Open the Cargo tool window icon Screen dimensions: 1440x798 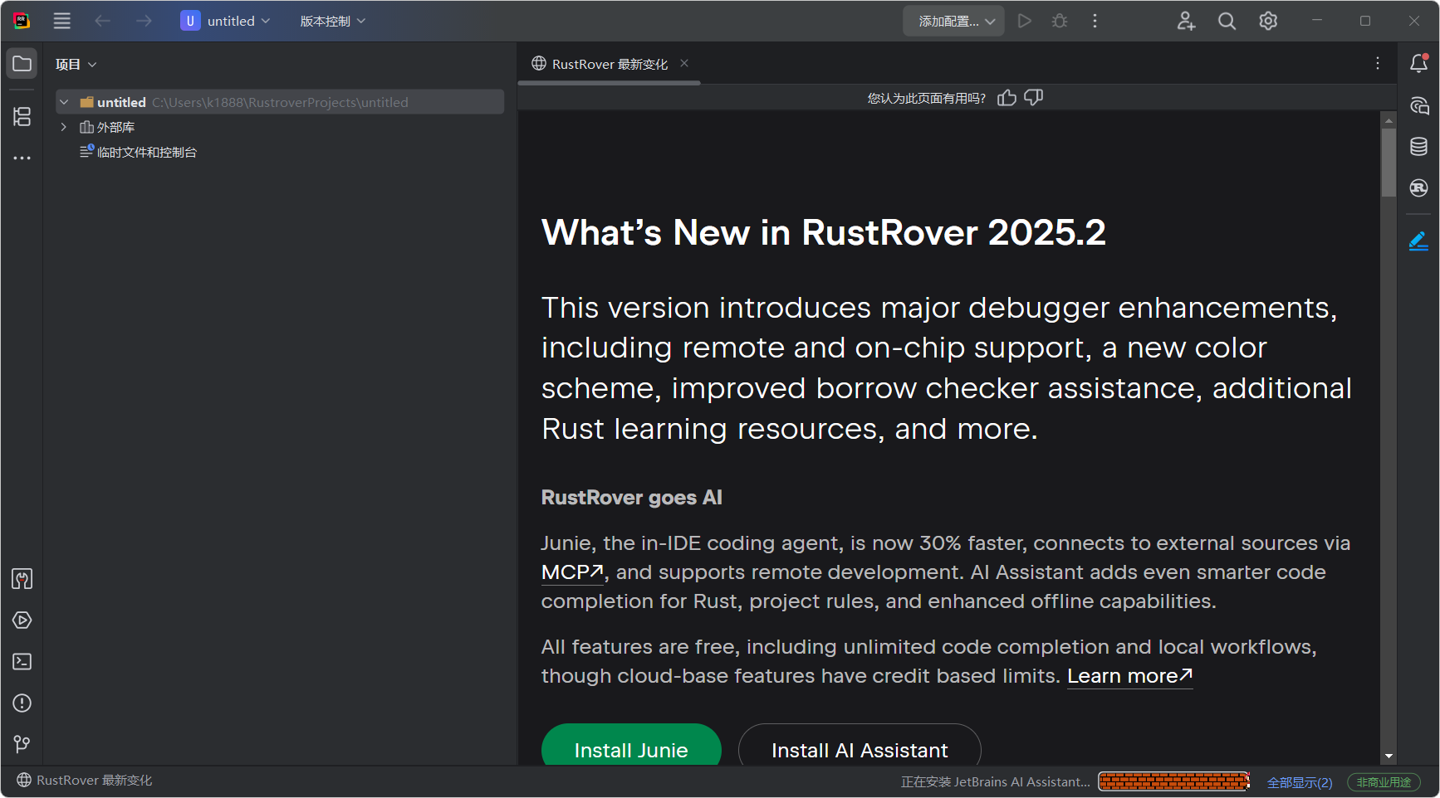pos(1419,188)
